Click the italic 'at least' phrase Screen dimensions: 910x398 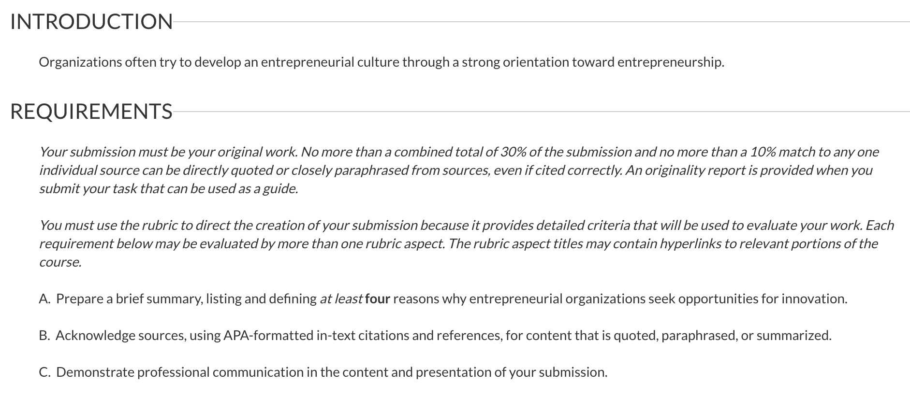(x=341, y=299)
